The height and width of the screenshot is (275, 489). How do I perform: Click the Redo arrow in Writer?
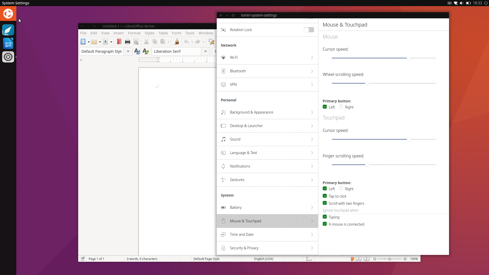click(x=198, y=42)
